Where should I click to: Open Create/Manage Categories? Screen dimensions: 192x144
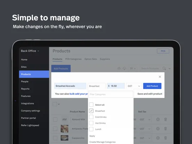tap(102, 142)
